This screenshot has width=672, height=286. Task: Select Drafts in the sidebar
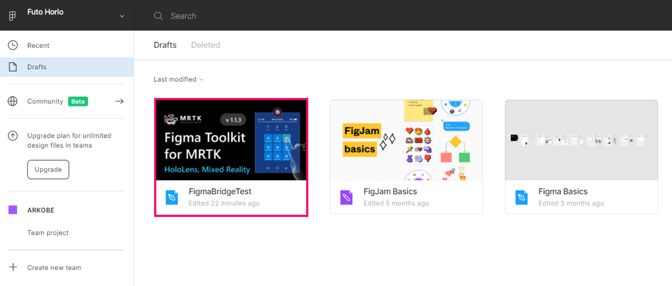pyautogui.click(x=67, y=67)
